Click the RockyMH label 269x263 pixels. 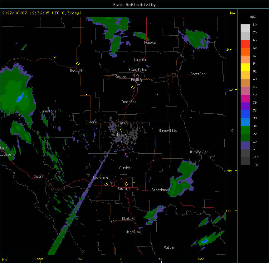tap(76, 71)
